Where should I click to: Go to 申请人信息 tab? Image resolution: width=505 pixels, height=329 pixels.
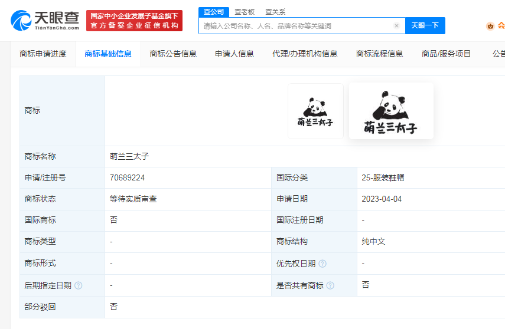(234, 54)
